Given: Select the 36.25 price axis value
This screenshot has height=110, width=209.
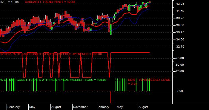Looking at the screenshot, I should 180,32.
